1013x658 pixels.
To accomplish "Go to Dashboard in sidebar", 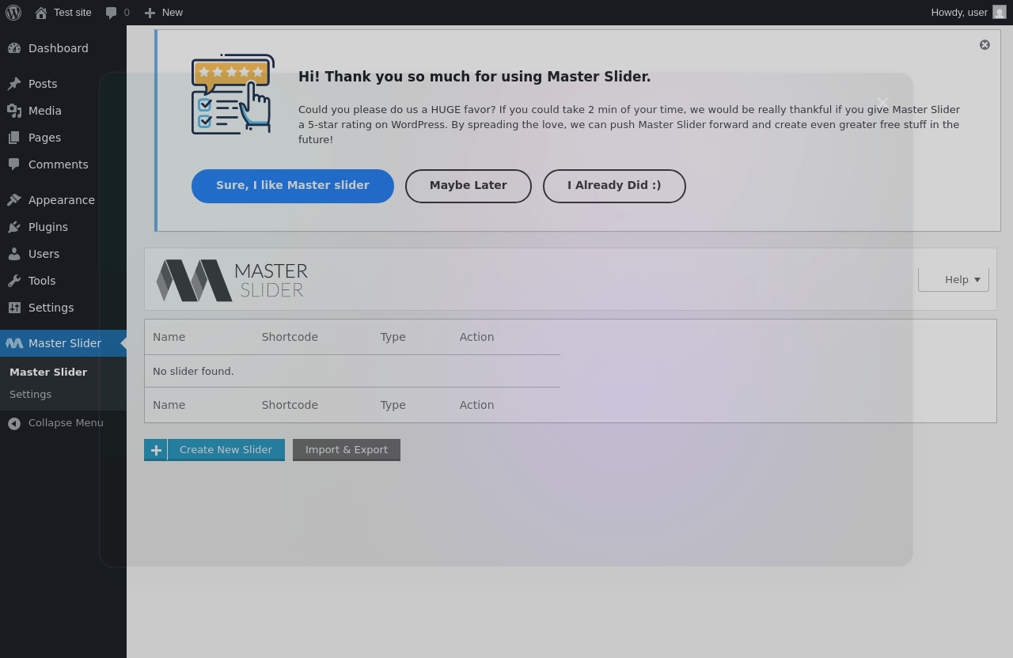I will (63, 48).
